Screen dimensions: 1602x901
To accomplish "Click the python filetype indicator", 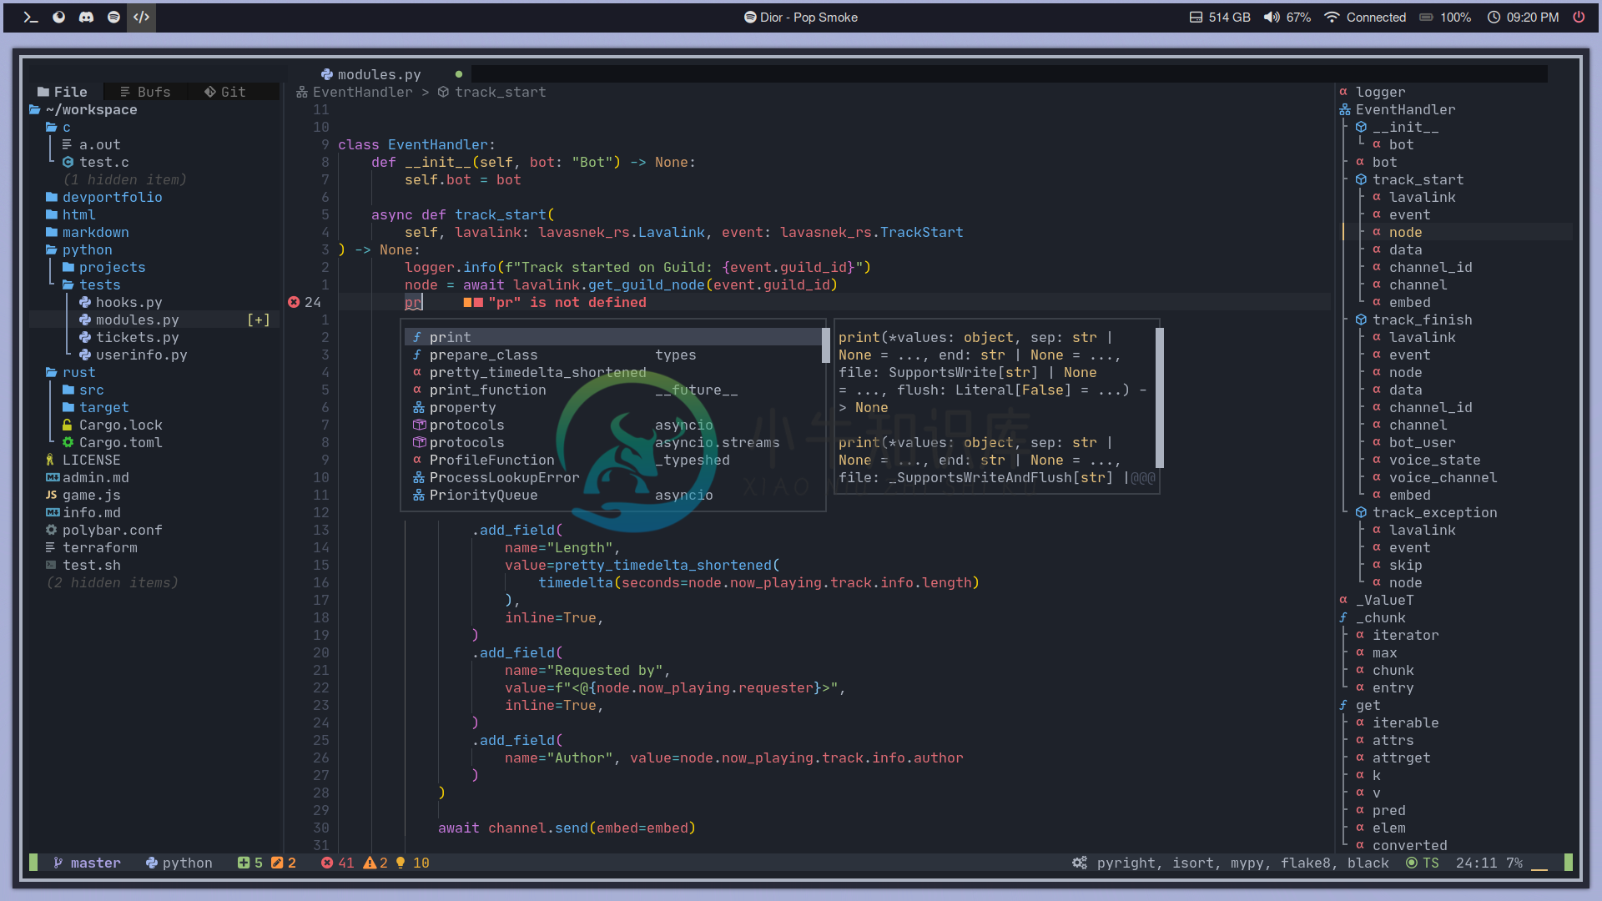I will click(x=179, y=863).
